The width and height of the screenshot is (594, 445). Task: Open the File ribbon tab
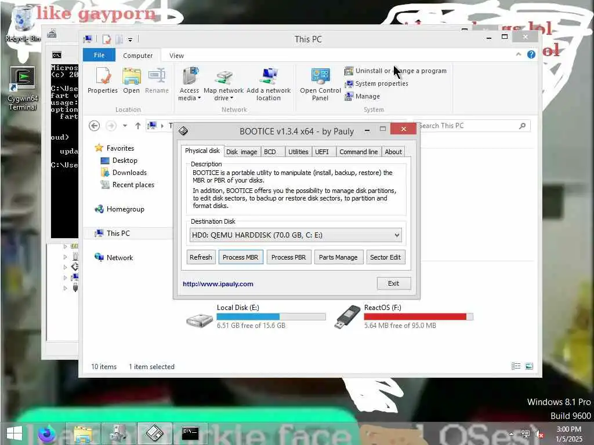point(99,55)
